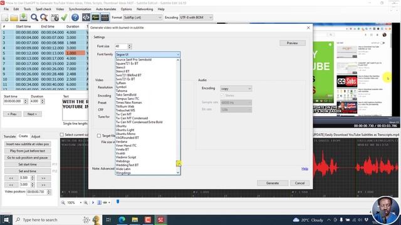Screen dimensions: 401x225
Task: Open File Explorer from the taskbar
Action: point(135,219)
